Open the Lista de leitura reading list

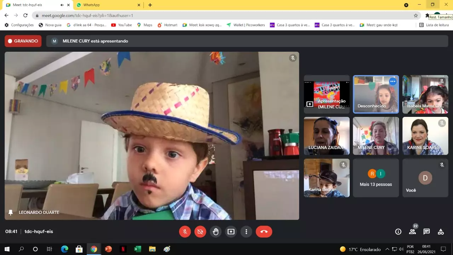click(434, 25)
